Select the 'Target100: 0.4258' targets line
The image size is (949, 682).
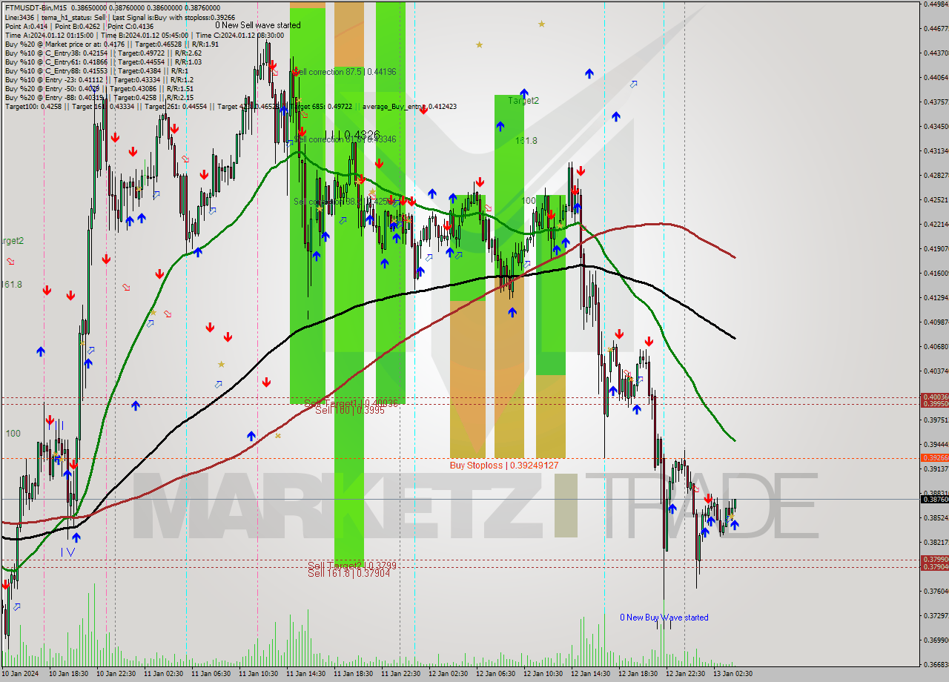coord(231,106)
